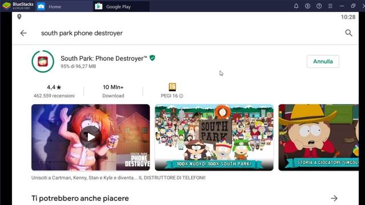This screenshot has height=205, width=365.
Task: Cancel download with the Annulla button
Action: 323,61
